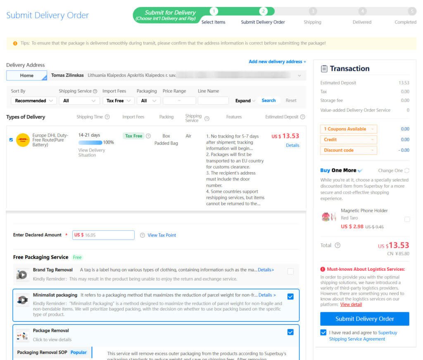
Task: Click the Shipping Service help question icon
Action: pyautogui.click(x=95, y=91)
